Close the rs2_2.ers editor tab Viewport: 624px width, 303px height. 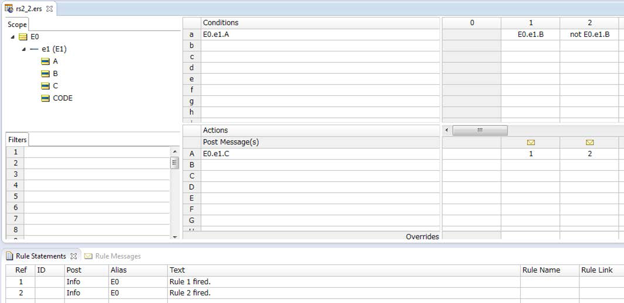pyautogui.click(x=49, y=8)
